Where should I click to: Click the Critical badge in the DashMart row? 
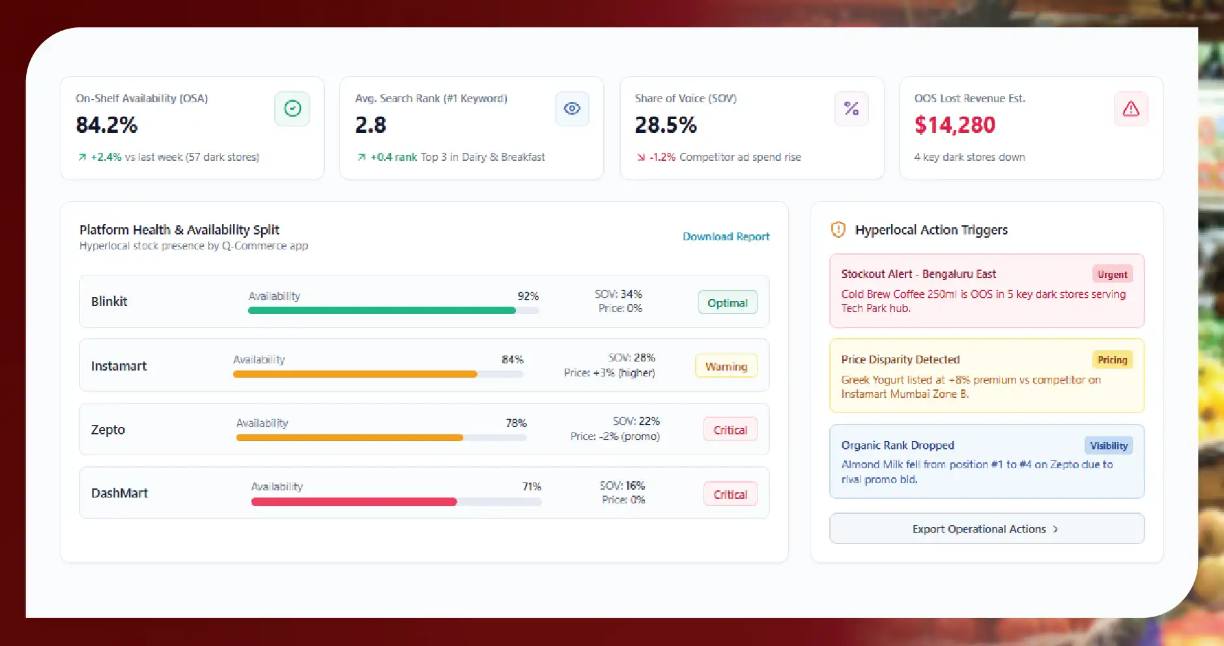730,494
